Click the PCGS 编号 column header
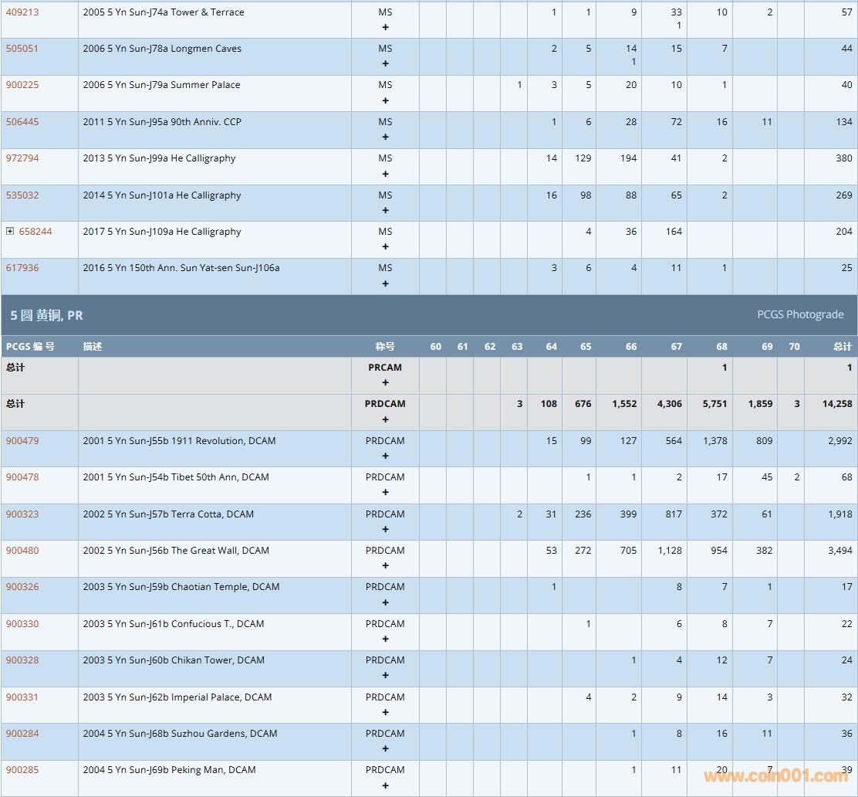 click(x=30, y=347)
